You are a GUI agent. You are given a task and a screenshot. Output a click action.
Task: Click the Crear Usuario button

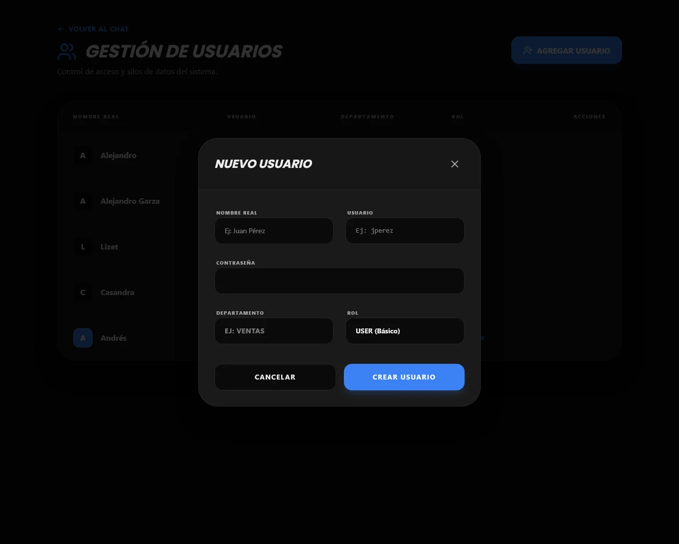pyautogui.click(x=404, y=377)
